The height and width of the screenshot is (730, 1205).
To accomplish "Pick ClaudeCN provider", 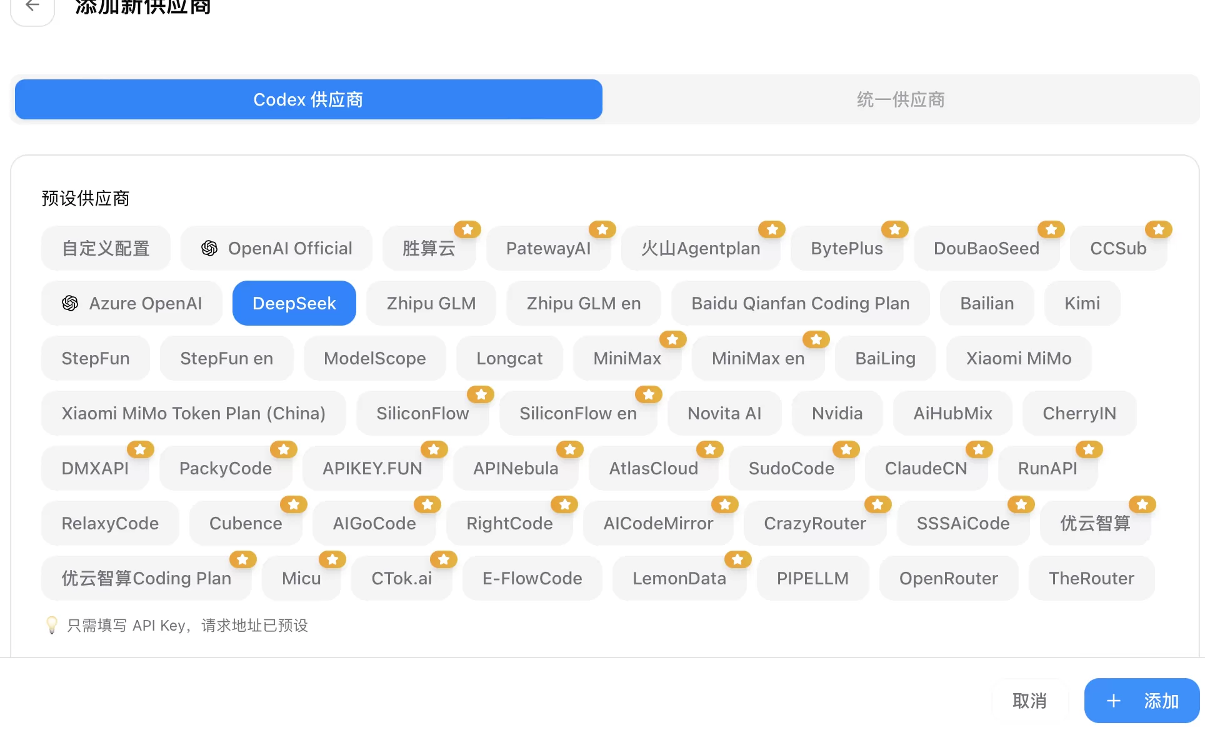I will (x=926, y=468).
